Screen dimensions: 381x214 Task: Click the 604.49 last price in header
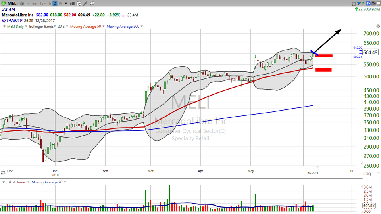[84, 15]
